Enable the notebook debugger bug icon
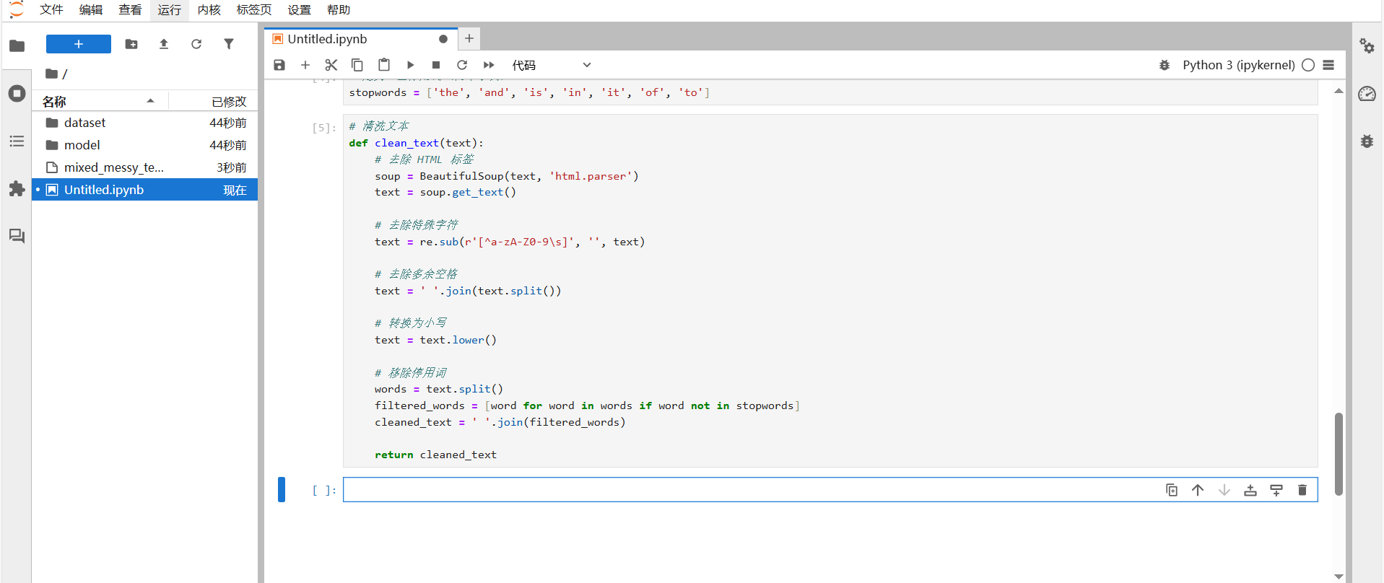Image resolution: width=1384 pixels, height=583 pixels. (1165, 65)
